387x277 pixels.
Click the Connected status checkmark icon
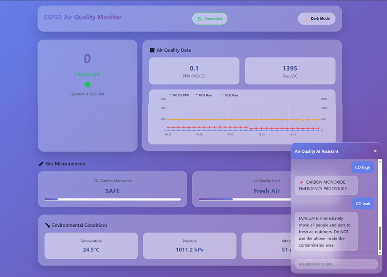pyautogui.click(x=200, y=19)
